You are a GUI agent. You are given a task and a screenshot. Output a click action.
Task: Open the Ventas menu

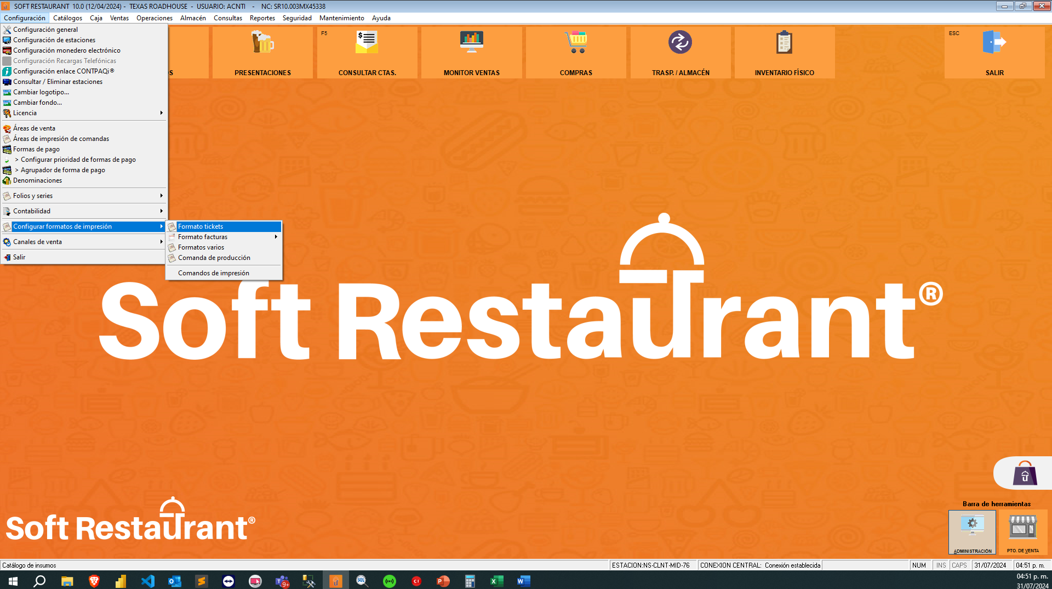click(119, 18)
